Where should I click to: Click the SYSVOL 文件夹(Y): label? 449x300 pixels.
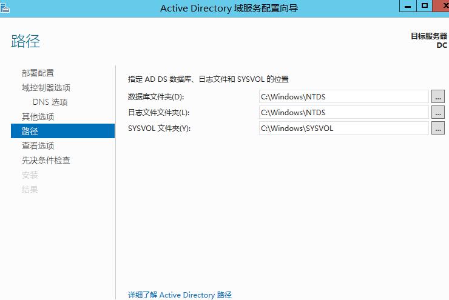click(x=159, y=128)
